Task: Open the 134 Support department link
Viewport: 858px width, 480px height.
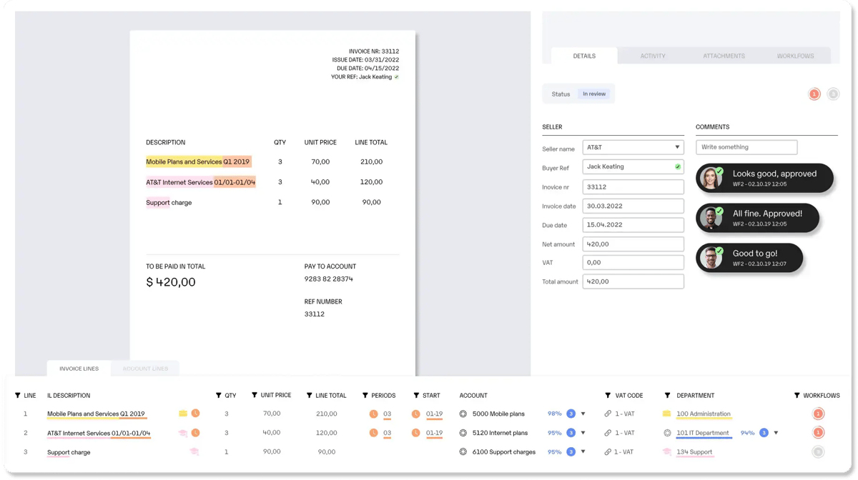Action: click(x=694, y=452)
